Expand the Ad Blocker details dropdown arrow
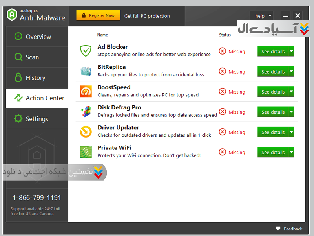 (x=291, y=52)
